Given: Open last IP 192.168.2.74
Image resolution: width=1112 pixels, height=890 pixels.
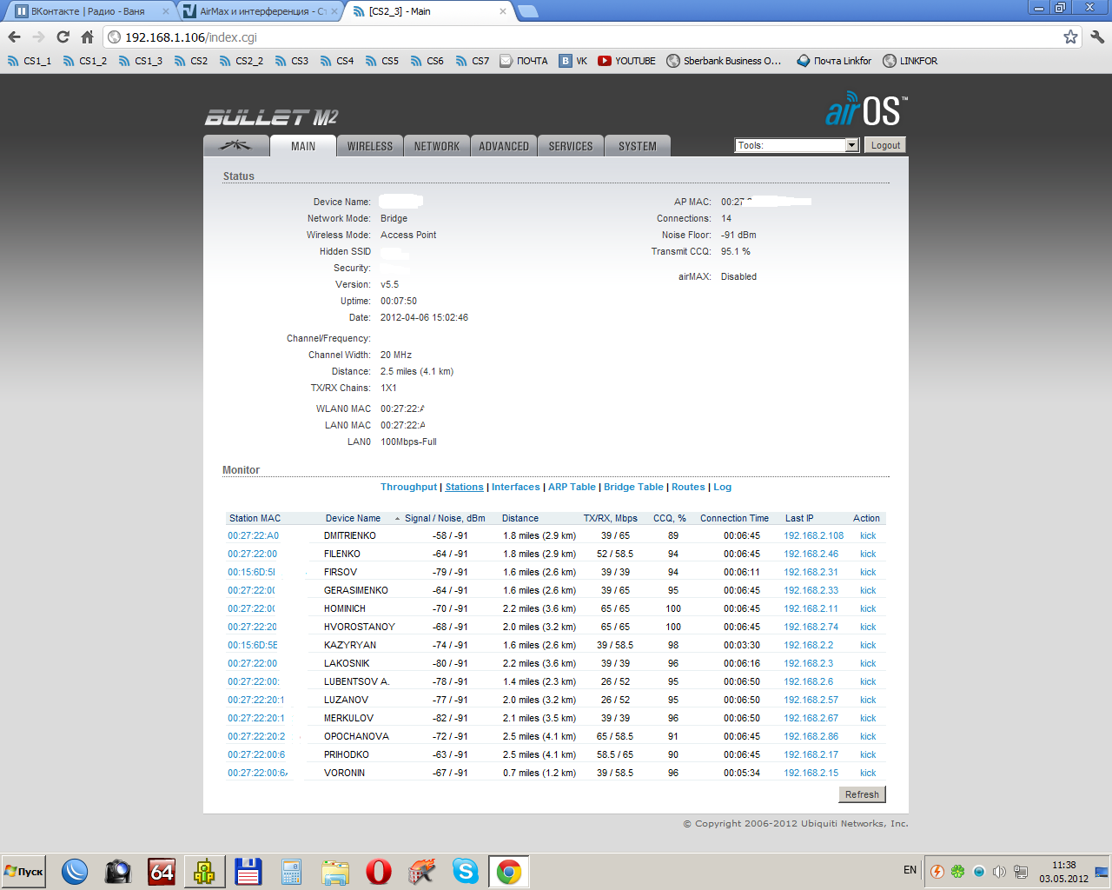Looking at the screenshot, I should click(811, 627).
